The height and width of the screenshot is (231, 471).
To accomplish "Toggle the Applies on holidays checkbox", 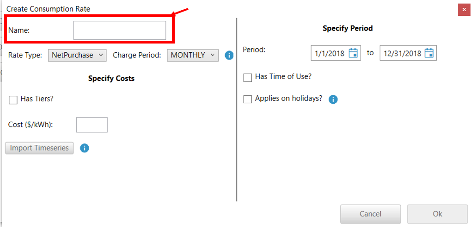I will click(248, 99).
